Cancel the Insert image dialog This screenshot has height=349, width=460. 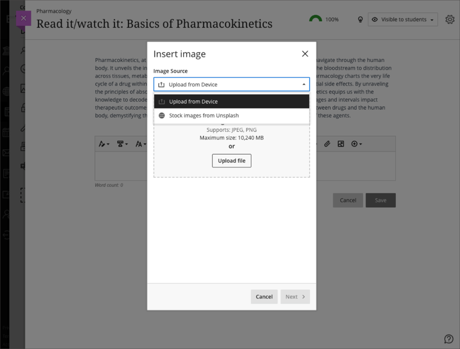(264, 297)
